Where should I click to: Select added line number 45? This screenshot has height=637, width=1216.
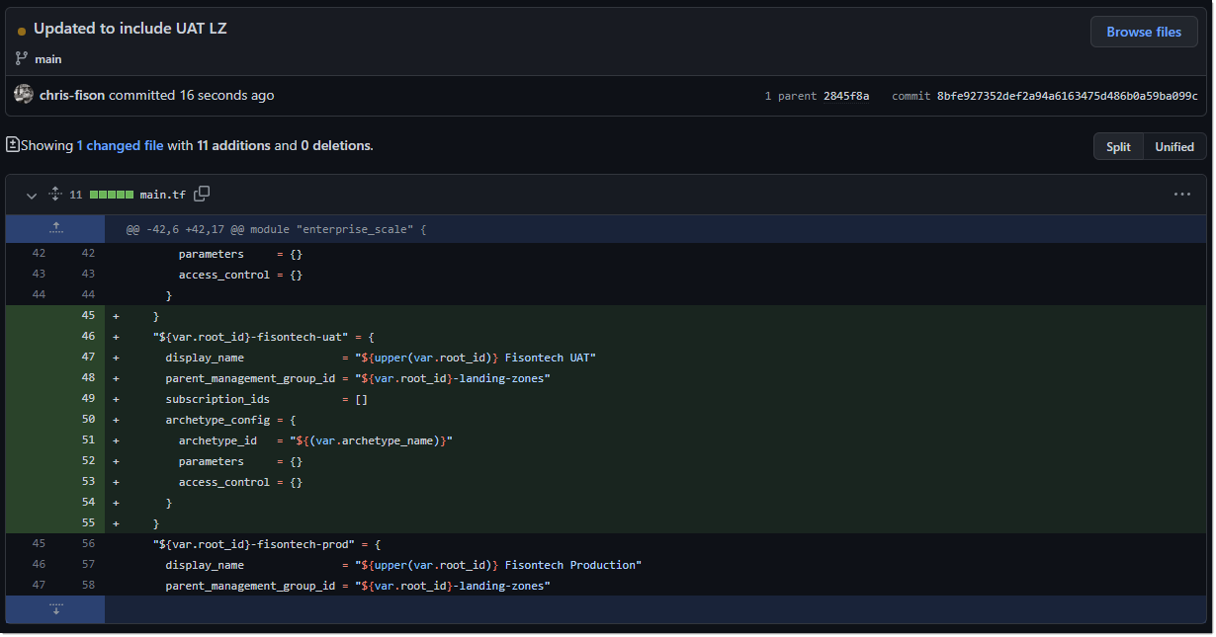89,316
